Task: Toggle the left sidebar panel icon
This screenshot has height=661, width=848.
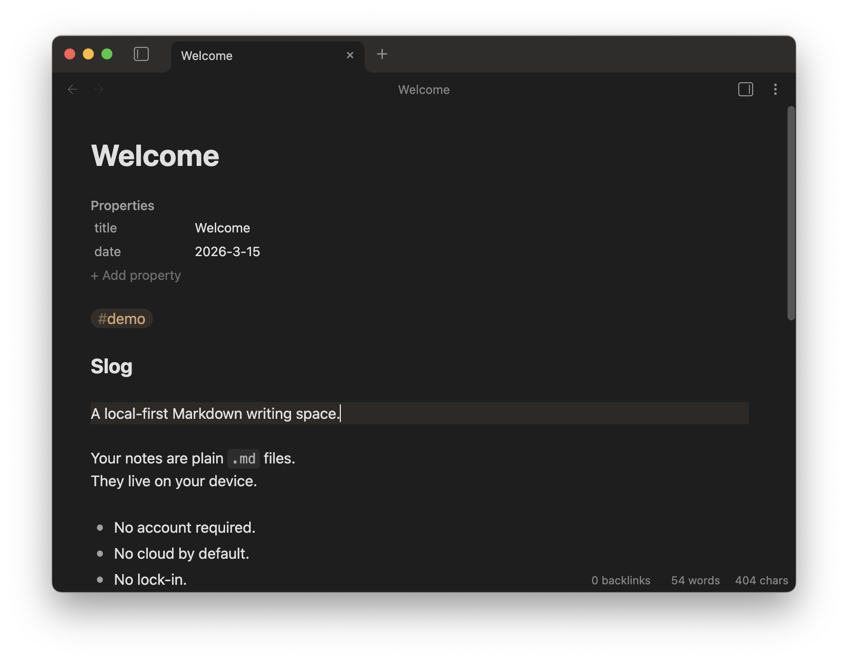Action: (141, 54)
